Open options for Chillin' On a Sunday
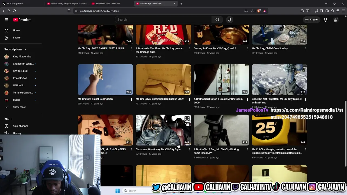The height and width of the screenshot is (195, 347). (306, 49)
